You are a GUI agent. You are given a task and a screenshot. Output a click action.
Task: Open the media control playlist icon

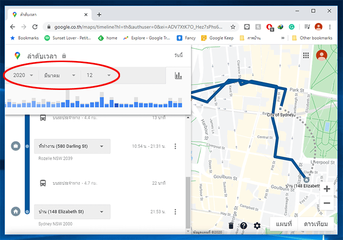pos(307,27)
